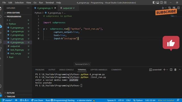Click Python breadcrumb folder
This screenshot has height=102, width=182.
(38, 13)
